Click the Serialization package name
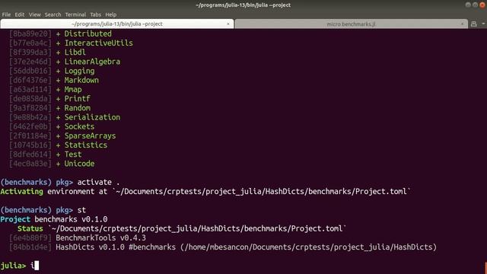Screen dimensions: 487x274 pos(92,117)
